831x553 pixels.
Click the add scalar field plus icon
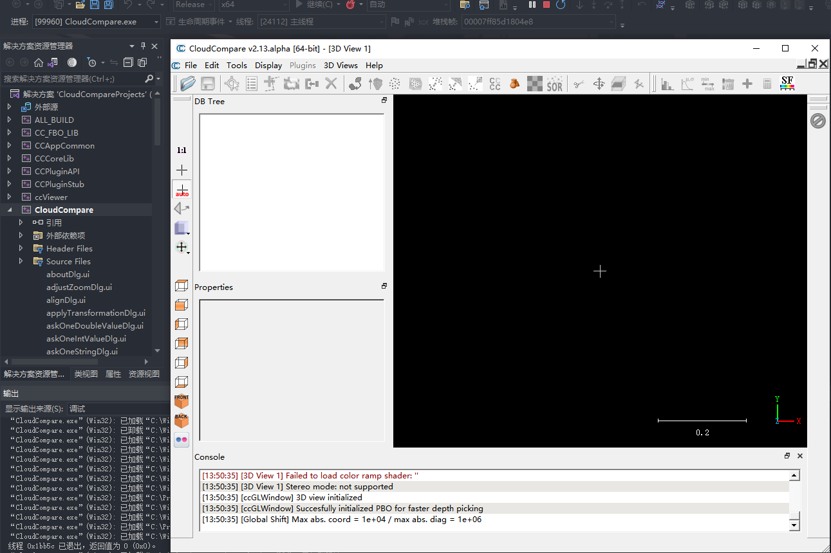(x=747, y=84)
